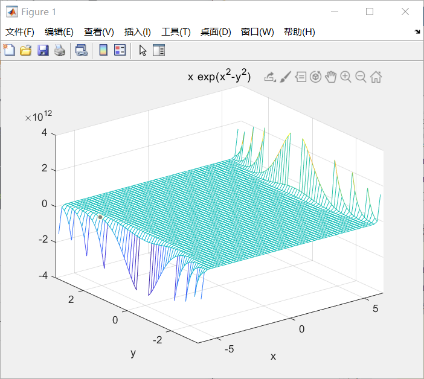
Task: Open the Property Inspector icon
Action: click(x=159, y=50)
